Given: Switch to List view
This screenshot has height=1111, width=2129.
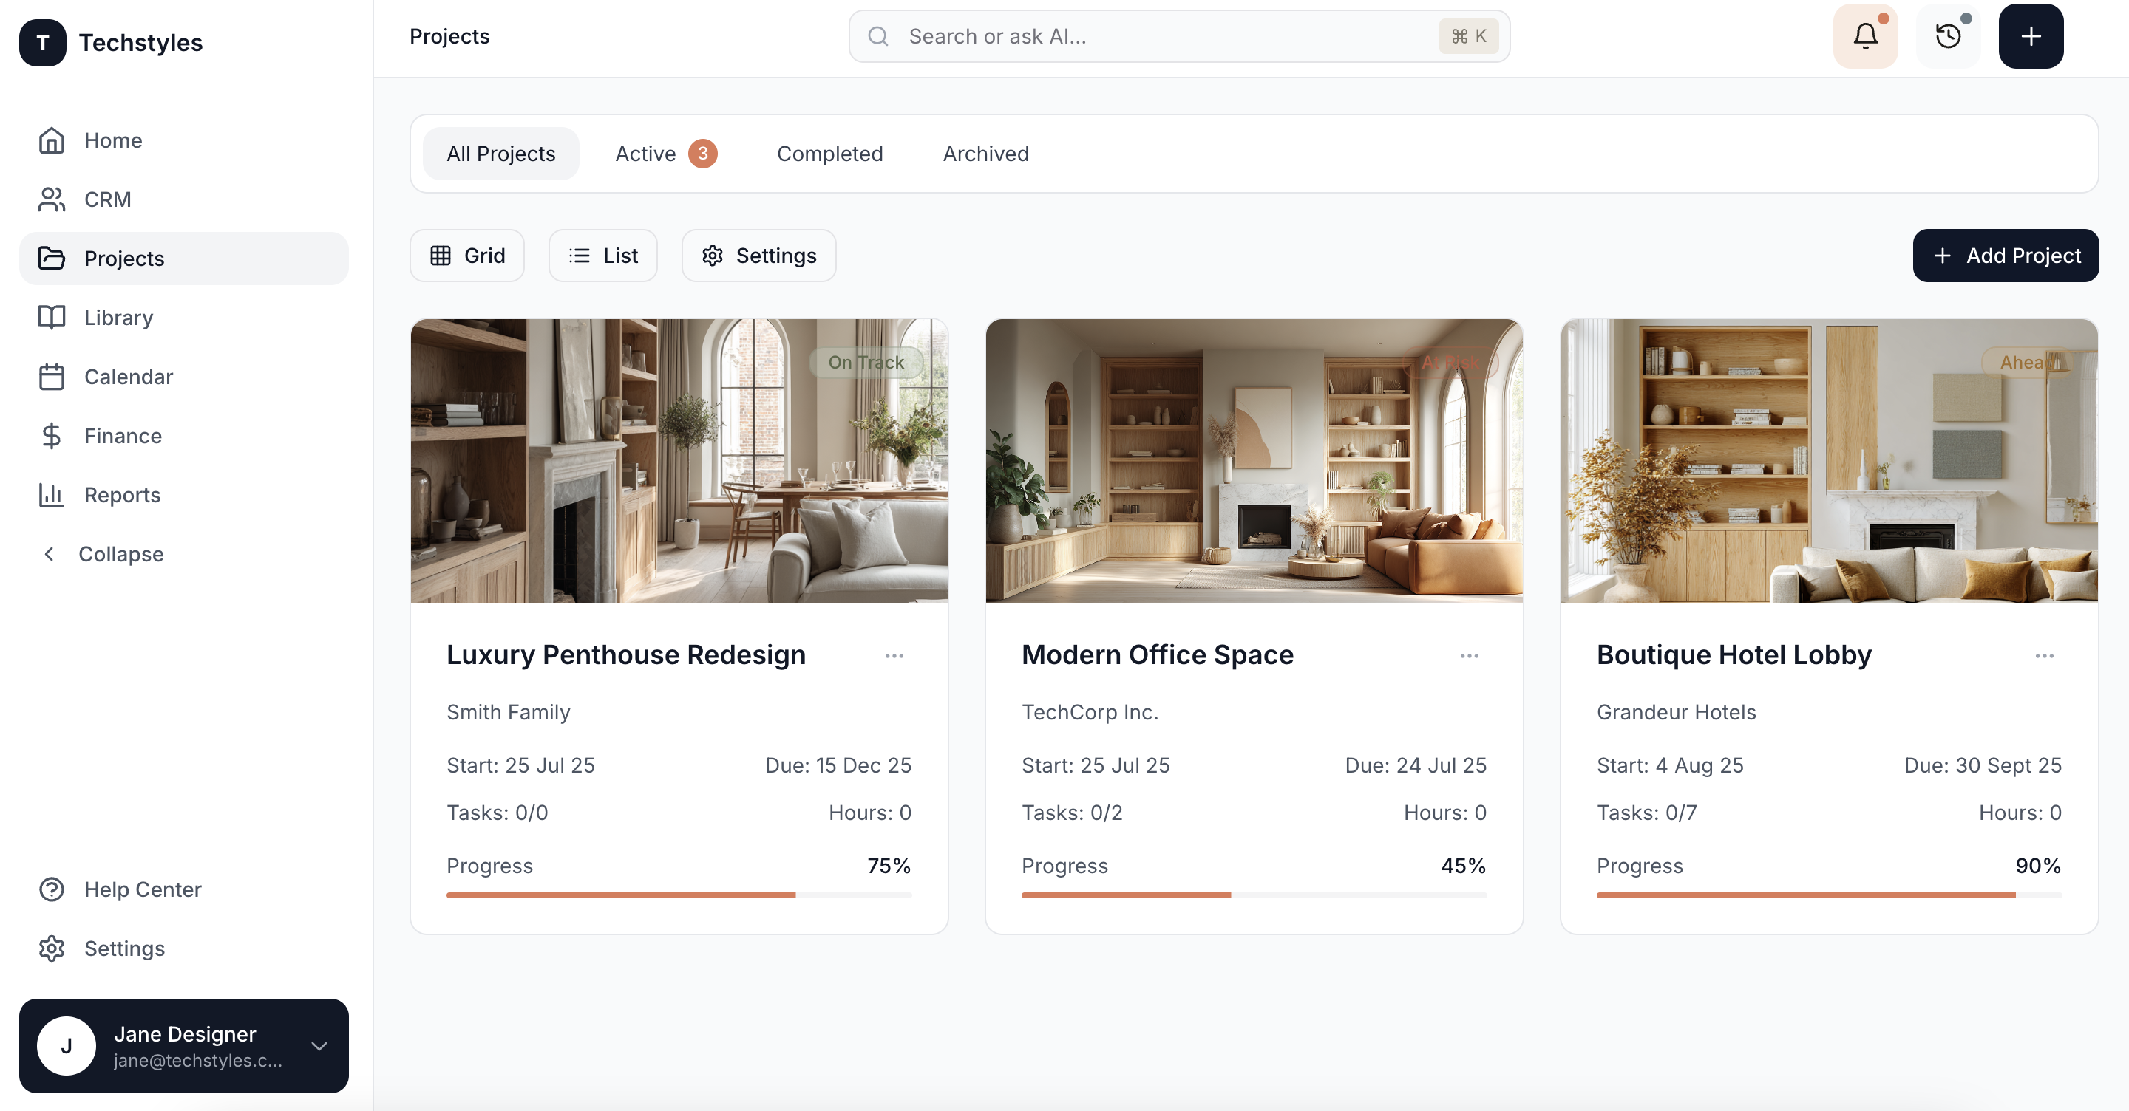Looking at the screenshot, I should pyautogui.click(x=602, y=256).
